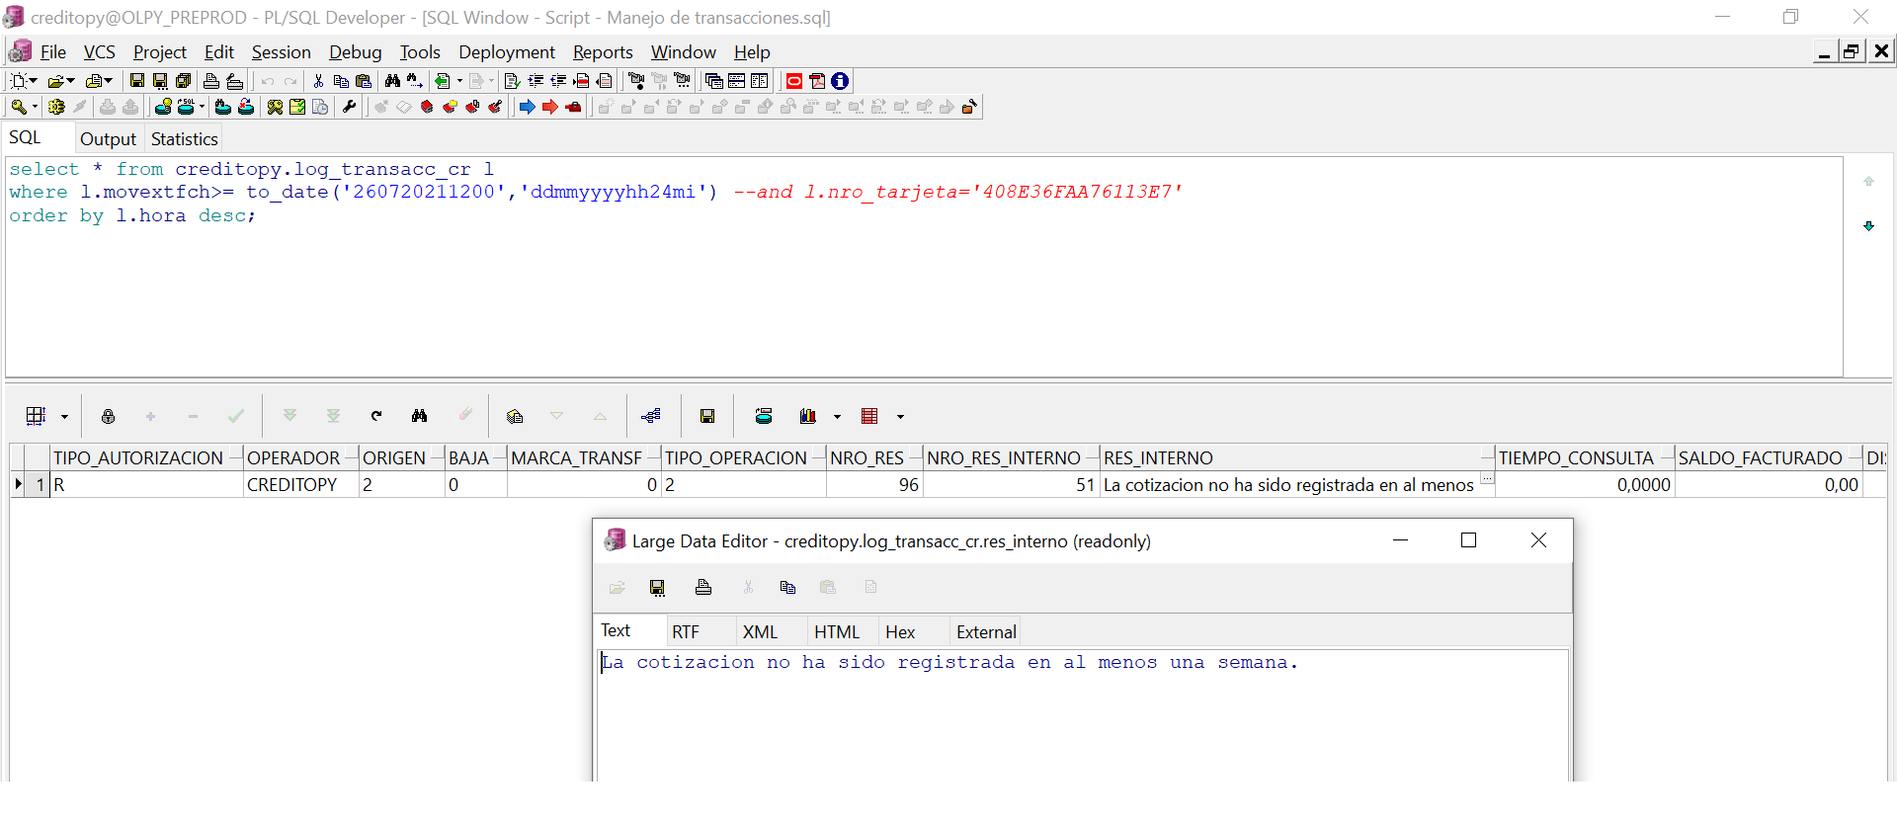Click the Refresh arrow in result toolbar
The height and width of the screenshot is (824, 1897).
tap(376, 416)
